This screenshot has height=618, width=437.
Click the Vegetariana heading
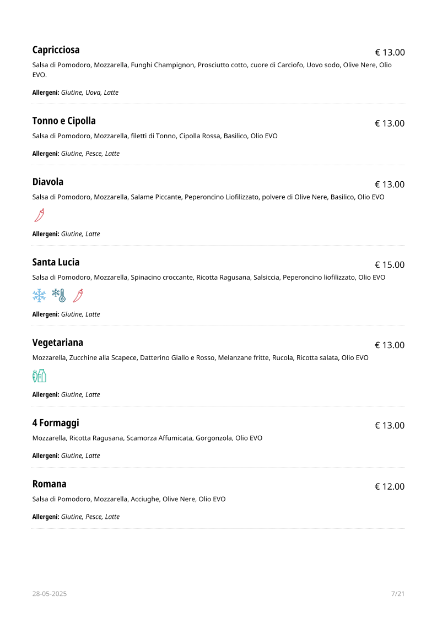(x=57, y=343)
